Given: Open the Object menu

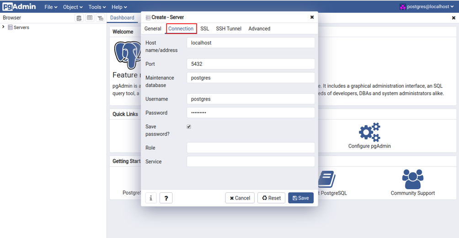Looking at the screenshot, I should 73,7.
